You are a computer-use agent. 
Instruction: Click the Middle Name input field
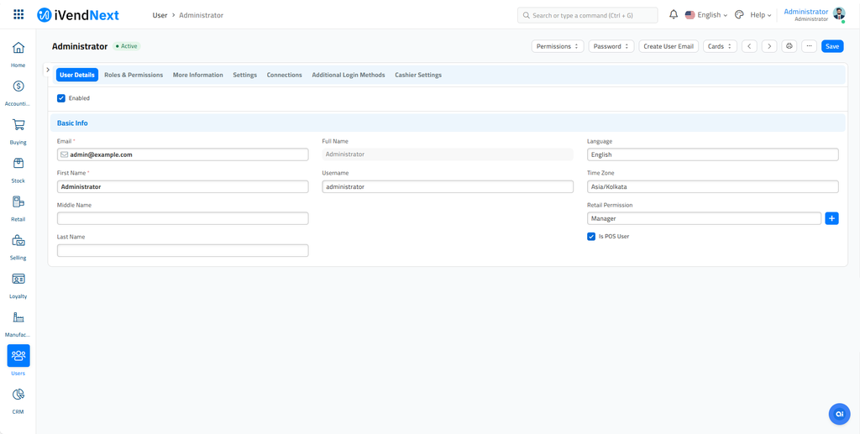pos(182,218)
